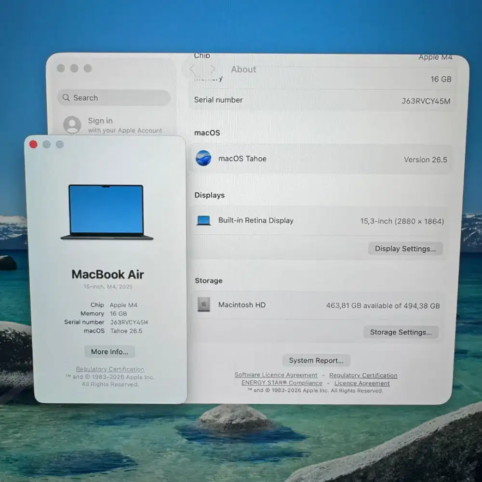Click the Version 26.5 text
Screen dimensions: 482x482
tap(426, 160)
